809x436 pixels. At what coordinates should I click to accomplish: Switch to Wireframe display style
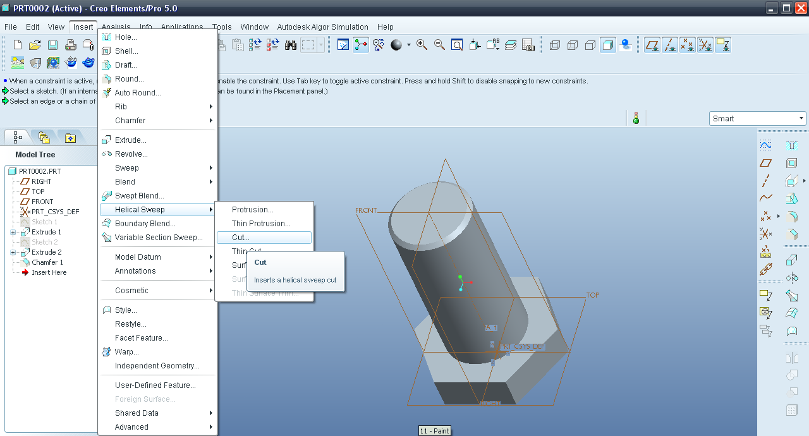tap(555, 45)
